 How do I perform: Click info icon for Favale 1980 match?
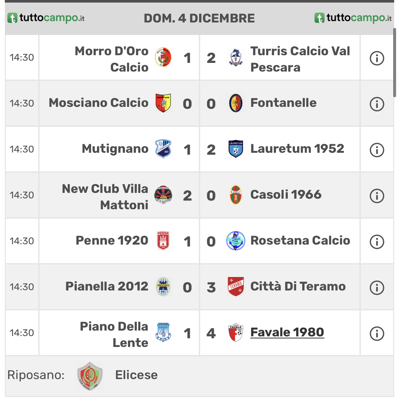tap(377, 333)
